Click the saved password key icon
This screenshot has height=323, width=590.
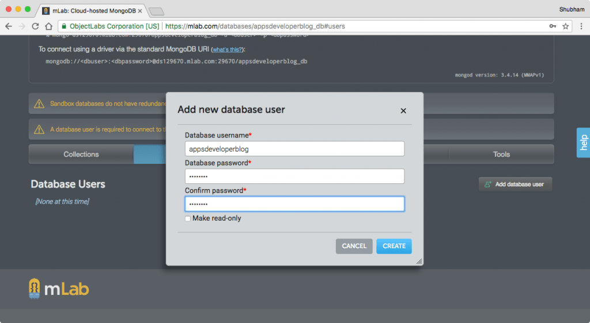pyautogui.click(x=553, y=26)
